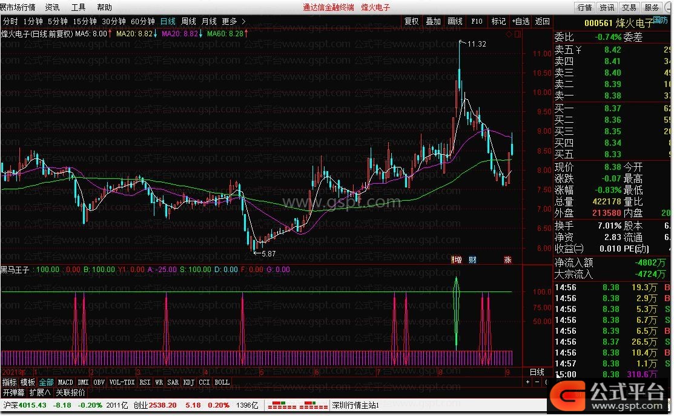This screenshot has width=674, height=416.
Task: Open the 画线 drawing tools
Action: pos(455,21)
